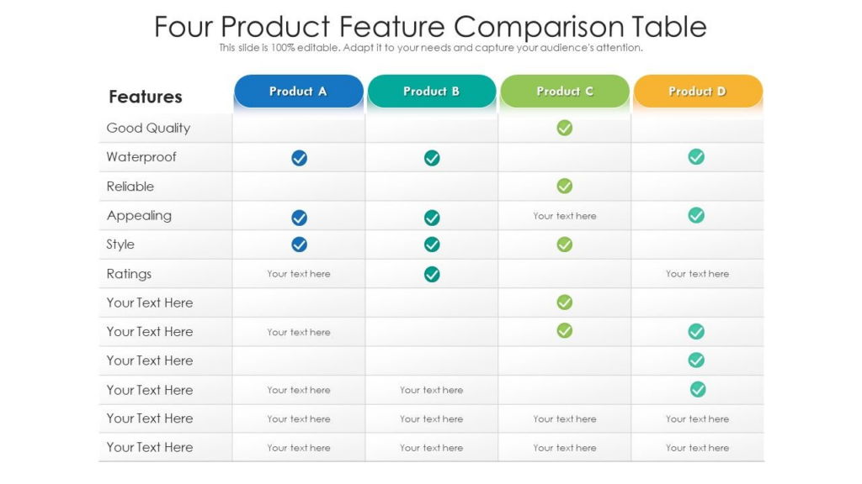Select the Product B header tab
This screenshot has width=862, height=484.
432,91
